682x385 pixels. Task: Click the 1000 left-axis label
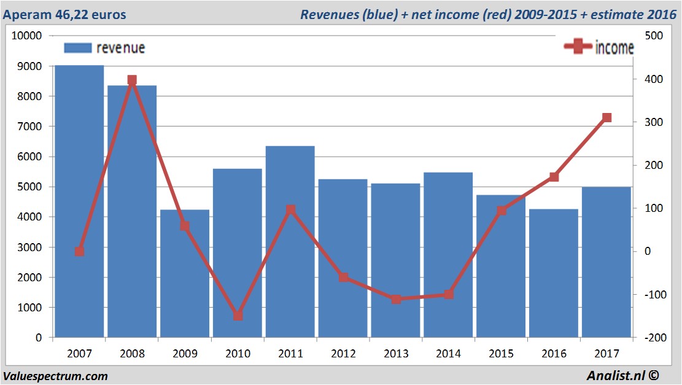pyautogui.click(x=29, y=307)
